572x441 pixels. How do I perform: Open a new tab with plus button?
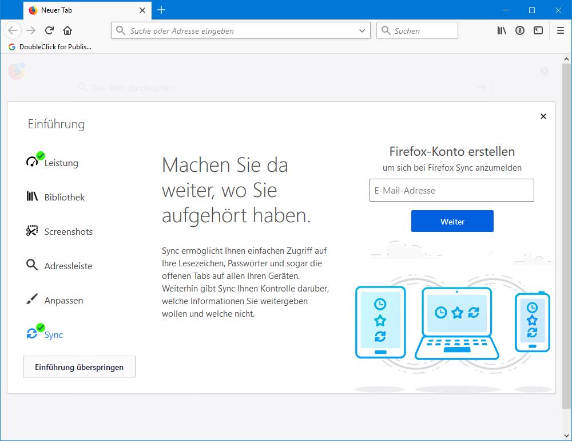pos(161,10)
